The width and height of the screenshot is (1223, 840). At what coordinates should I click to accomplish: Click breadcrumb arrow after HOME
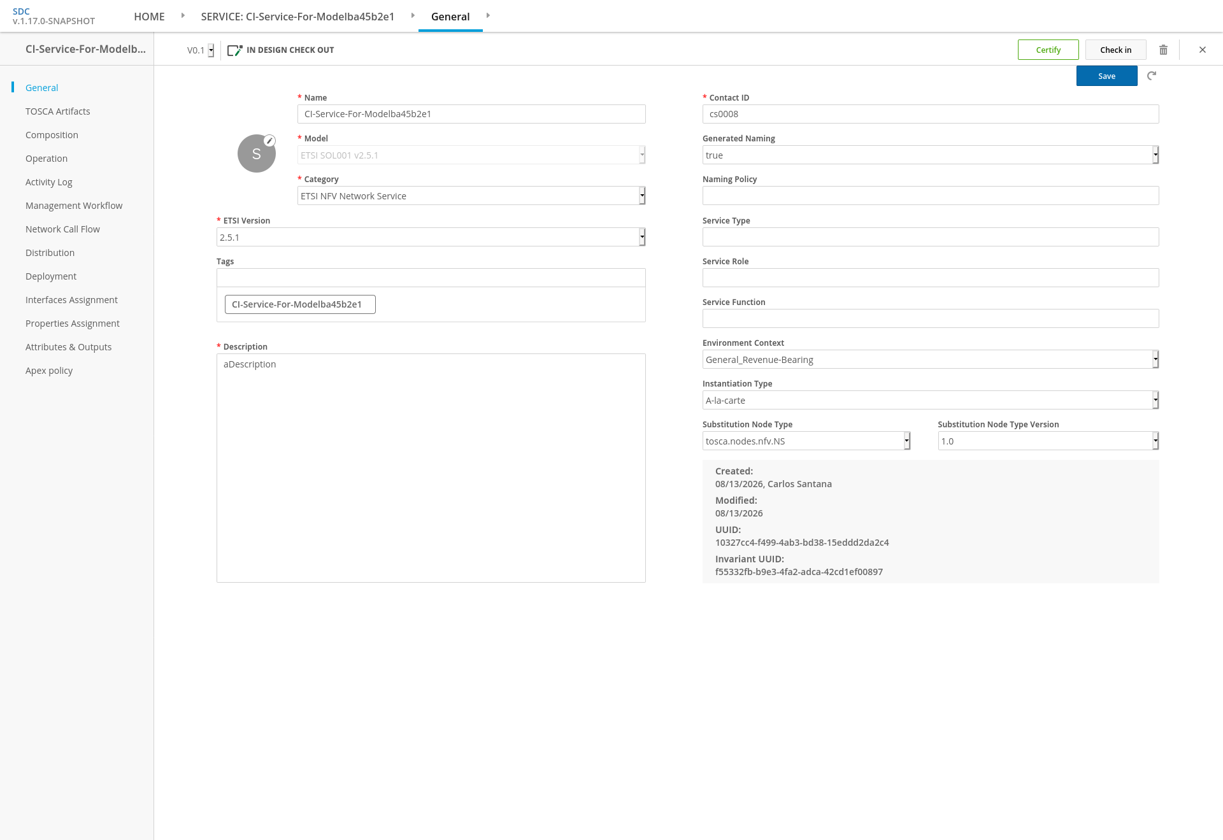[x=183, y=15]
